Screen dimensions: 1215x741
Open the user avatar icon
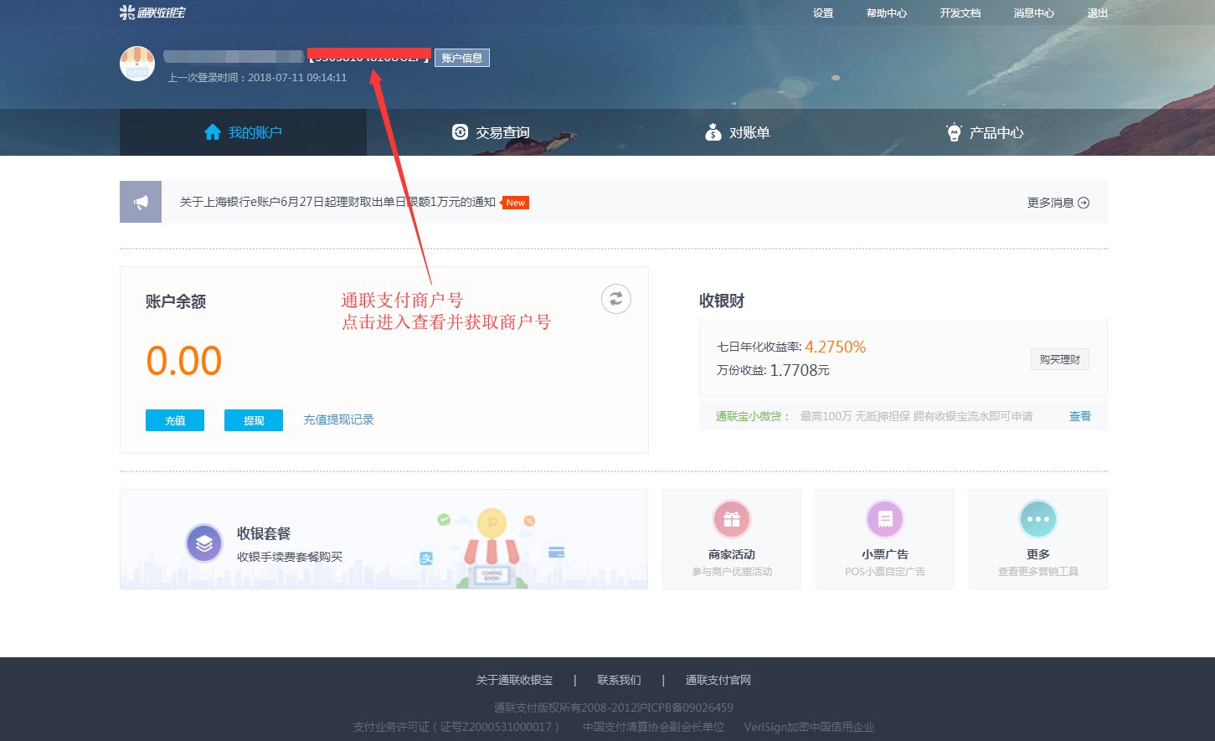(x=137, y=64)
